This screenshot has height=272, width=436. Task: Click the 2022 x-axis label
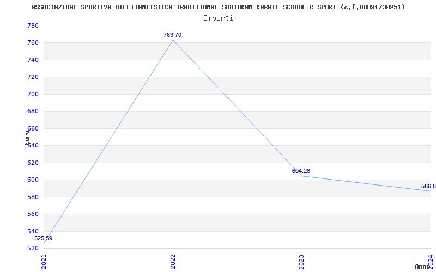173,262
